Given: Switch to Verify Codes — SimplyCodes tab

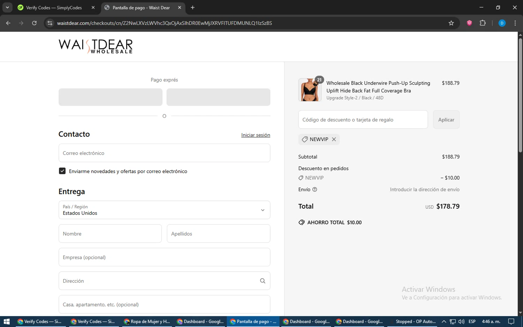Looking at the screenshot, I should click(54, 8).
